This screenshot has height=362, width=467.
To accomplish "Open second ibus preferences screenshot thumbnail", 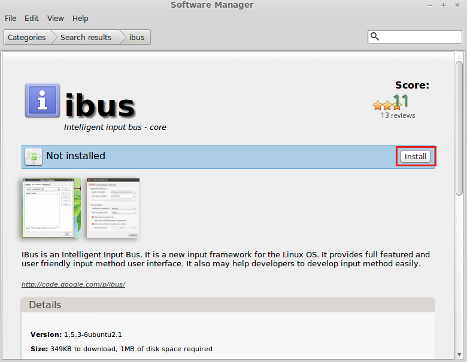I will coord(113,208).
